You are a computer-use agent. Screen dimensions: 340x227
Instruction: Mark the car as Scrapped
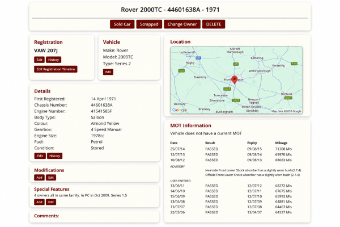[x=149, y=24]
